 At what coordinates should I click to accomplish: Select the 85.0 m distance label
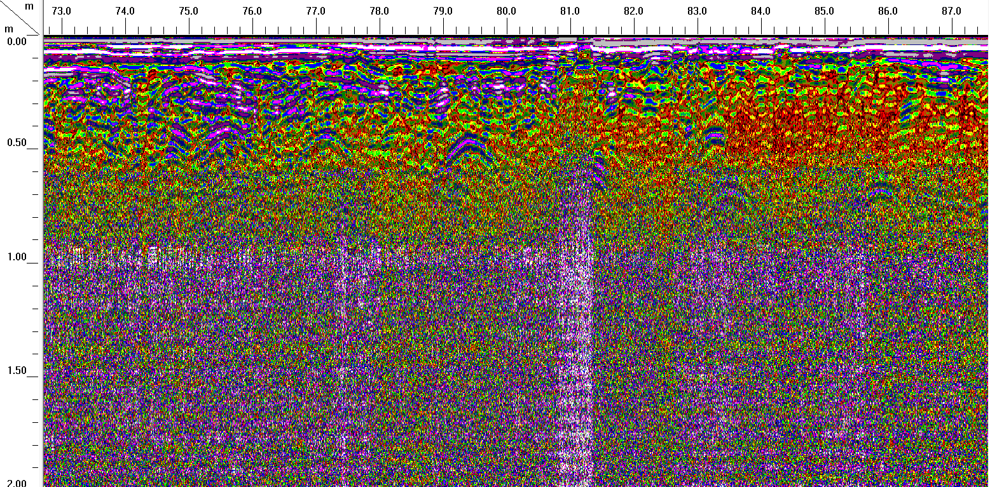(x=824, y=11)
